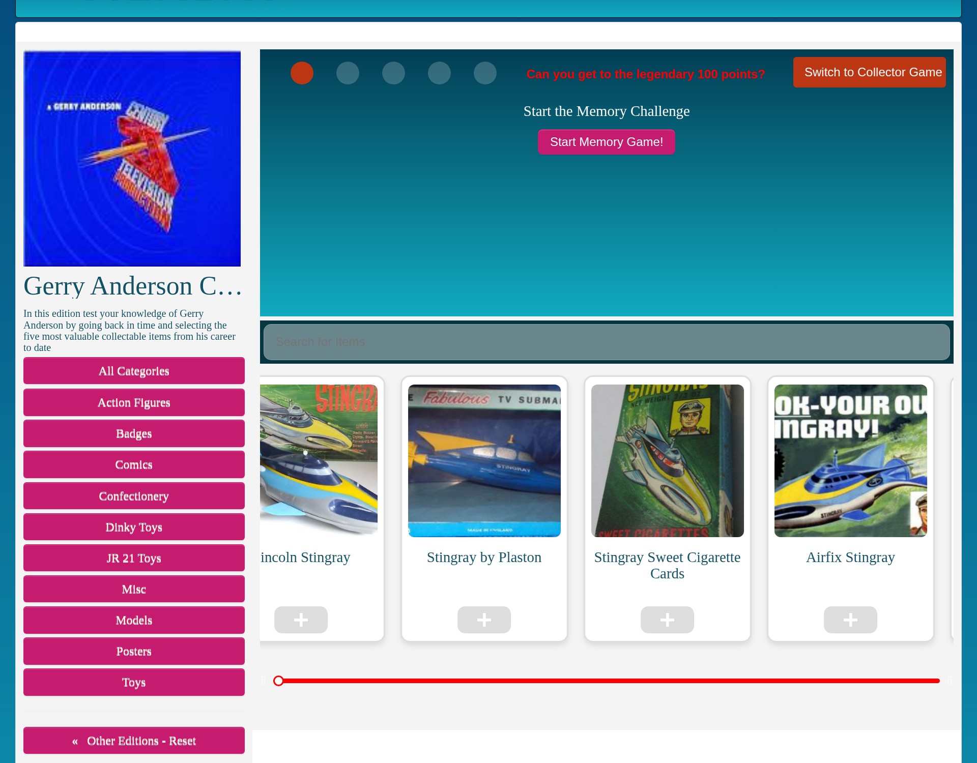
Task: Filter by Action Figures category
Action: click(x=134, y=402)
